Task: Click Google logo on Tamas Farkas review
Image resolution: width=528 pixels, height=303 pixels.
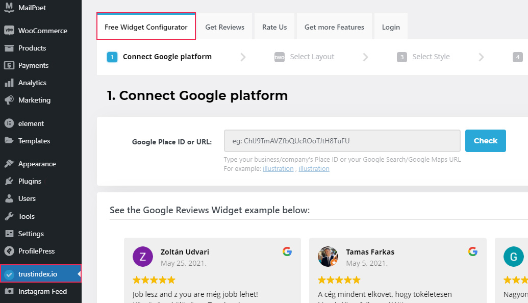Action: [473, 251]
